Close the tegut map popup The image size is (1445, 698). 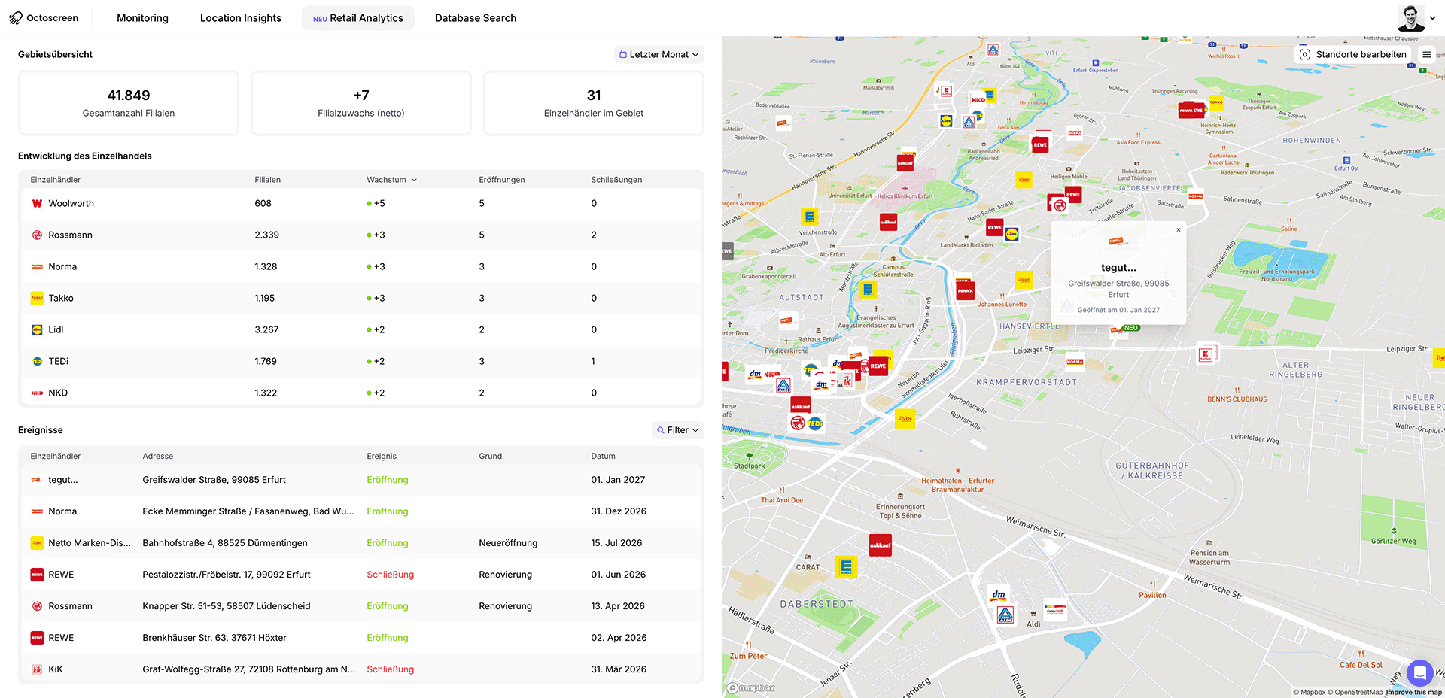point(1178,230)
